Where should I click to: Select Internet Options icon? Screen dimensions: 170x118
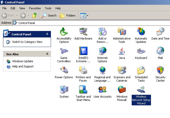pos(102,51)
